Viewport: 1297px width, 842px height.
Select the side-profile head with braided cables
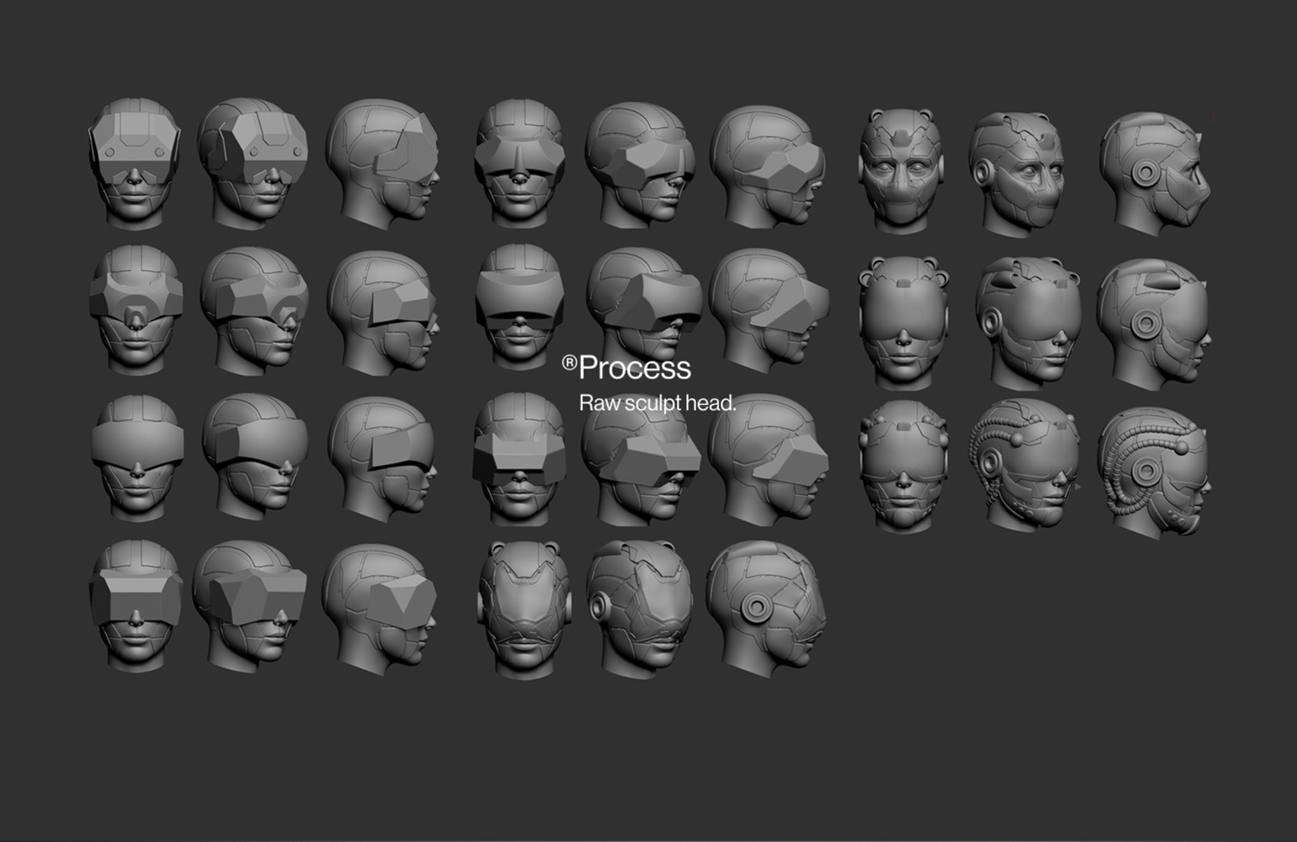1154,472
